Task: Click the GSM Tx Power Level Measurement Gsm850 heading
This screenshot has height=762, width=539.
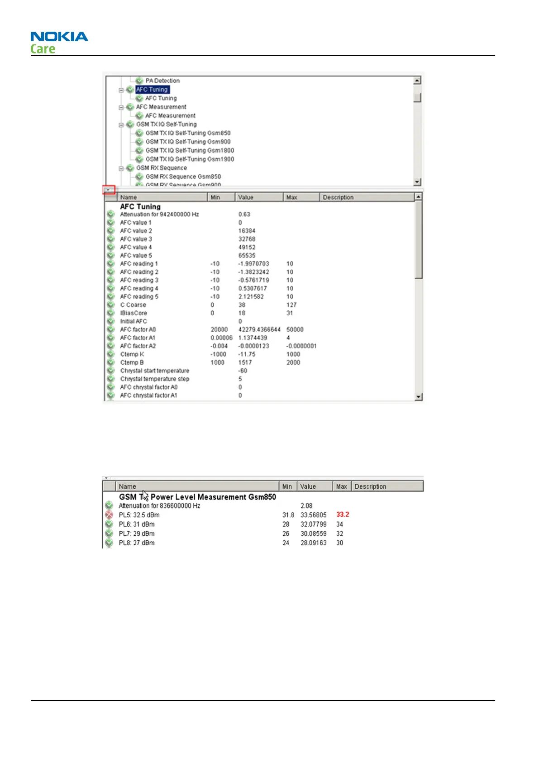Action: pos(197,497)
